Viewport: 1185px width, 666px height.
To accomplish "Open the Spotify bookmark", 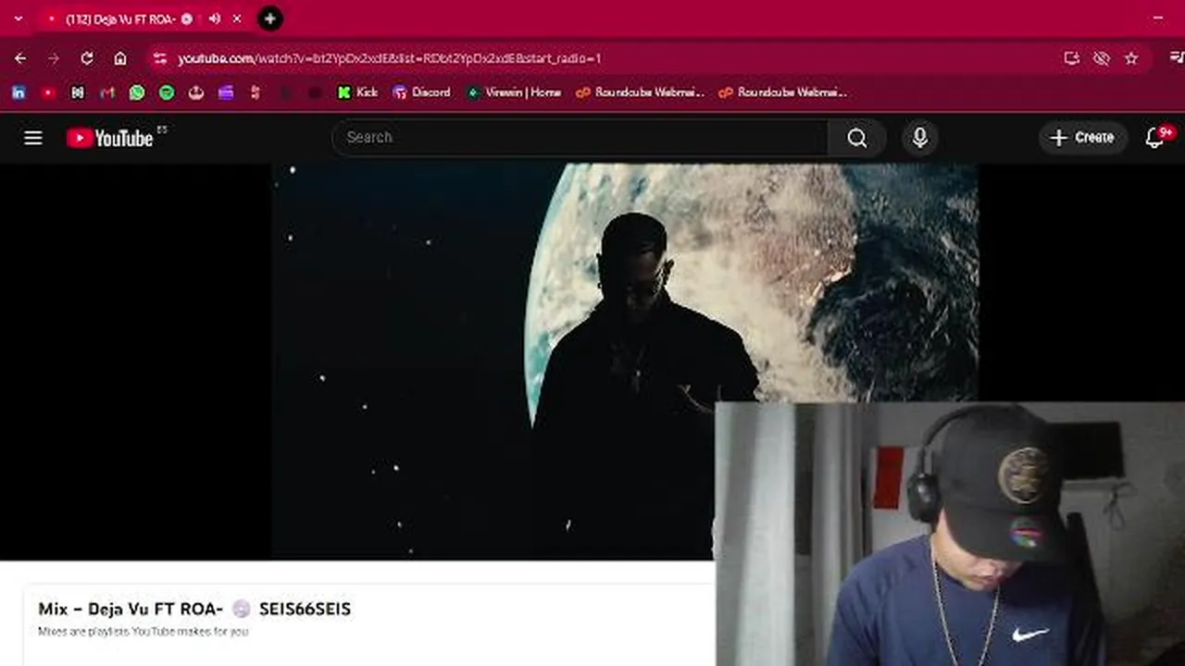I will (167, 92).
